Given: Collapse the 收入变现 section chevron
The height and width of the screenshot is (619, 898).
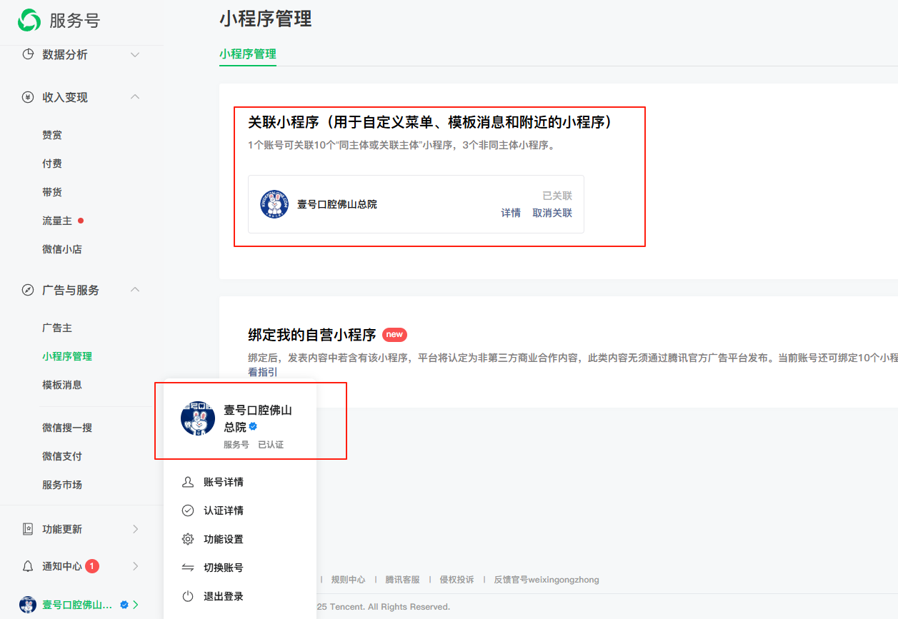Looking at the screenshot, I should click(x=135, y=97).
